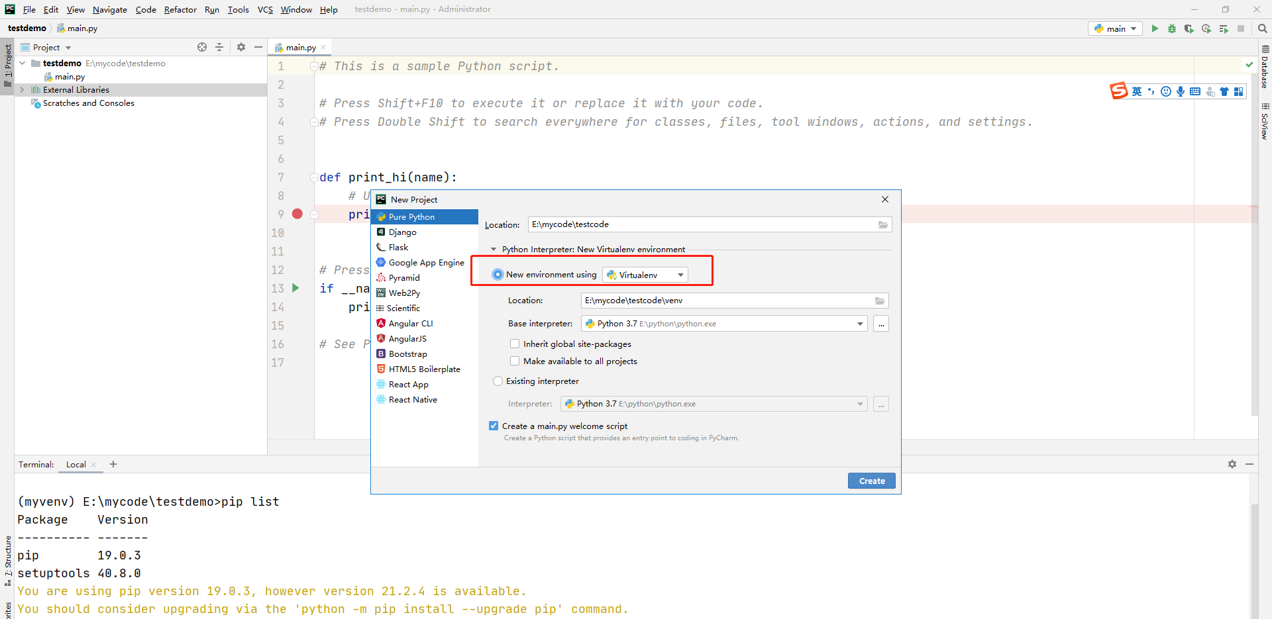1272x619 pixels.
Task: Run main with coverage icon
Action: click(1189, 28)
